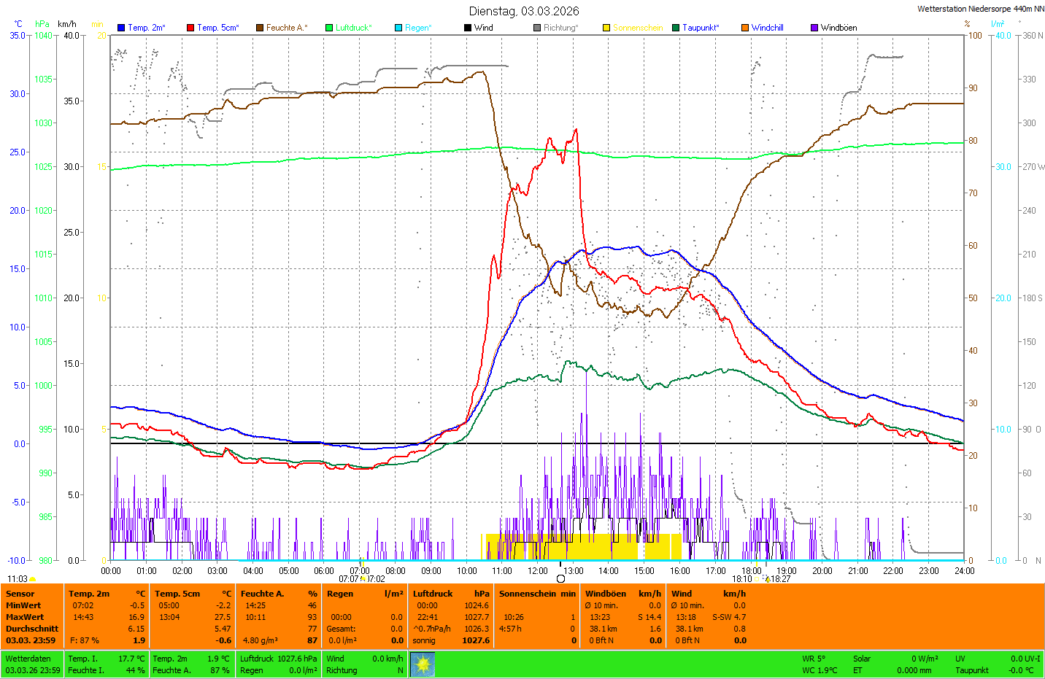The width and height of the screenshot is (1045, 679).
Task: Toggle the Luftdruck series via its label
Action: 353,28
